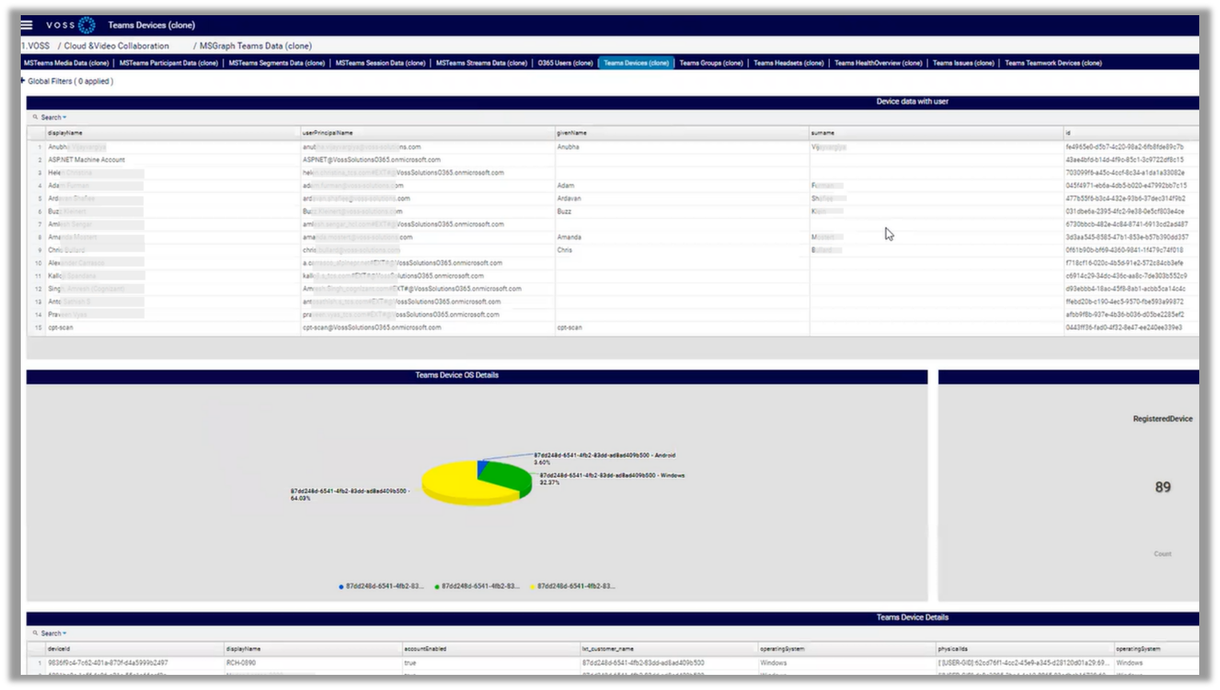The image size is (1220, 690).
Task: Click the green Windows pie slice
Action: point(508,479)
